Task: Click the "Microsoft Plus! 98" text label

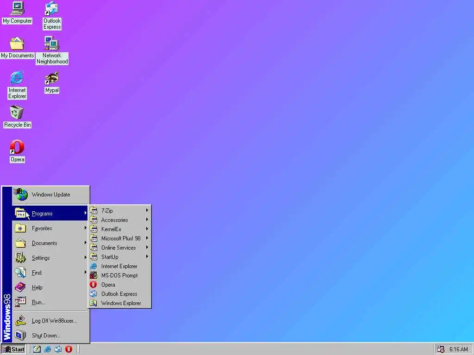Action: [x=121, y=239]
